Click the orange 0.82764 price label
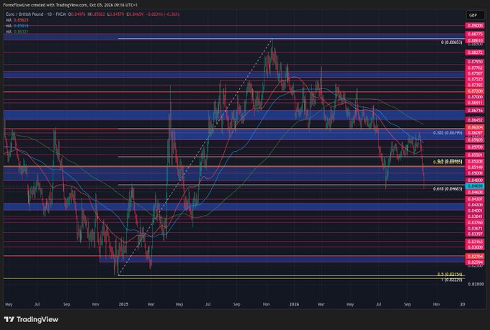 475,257
